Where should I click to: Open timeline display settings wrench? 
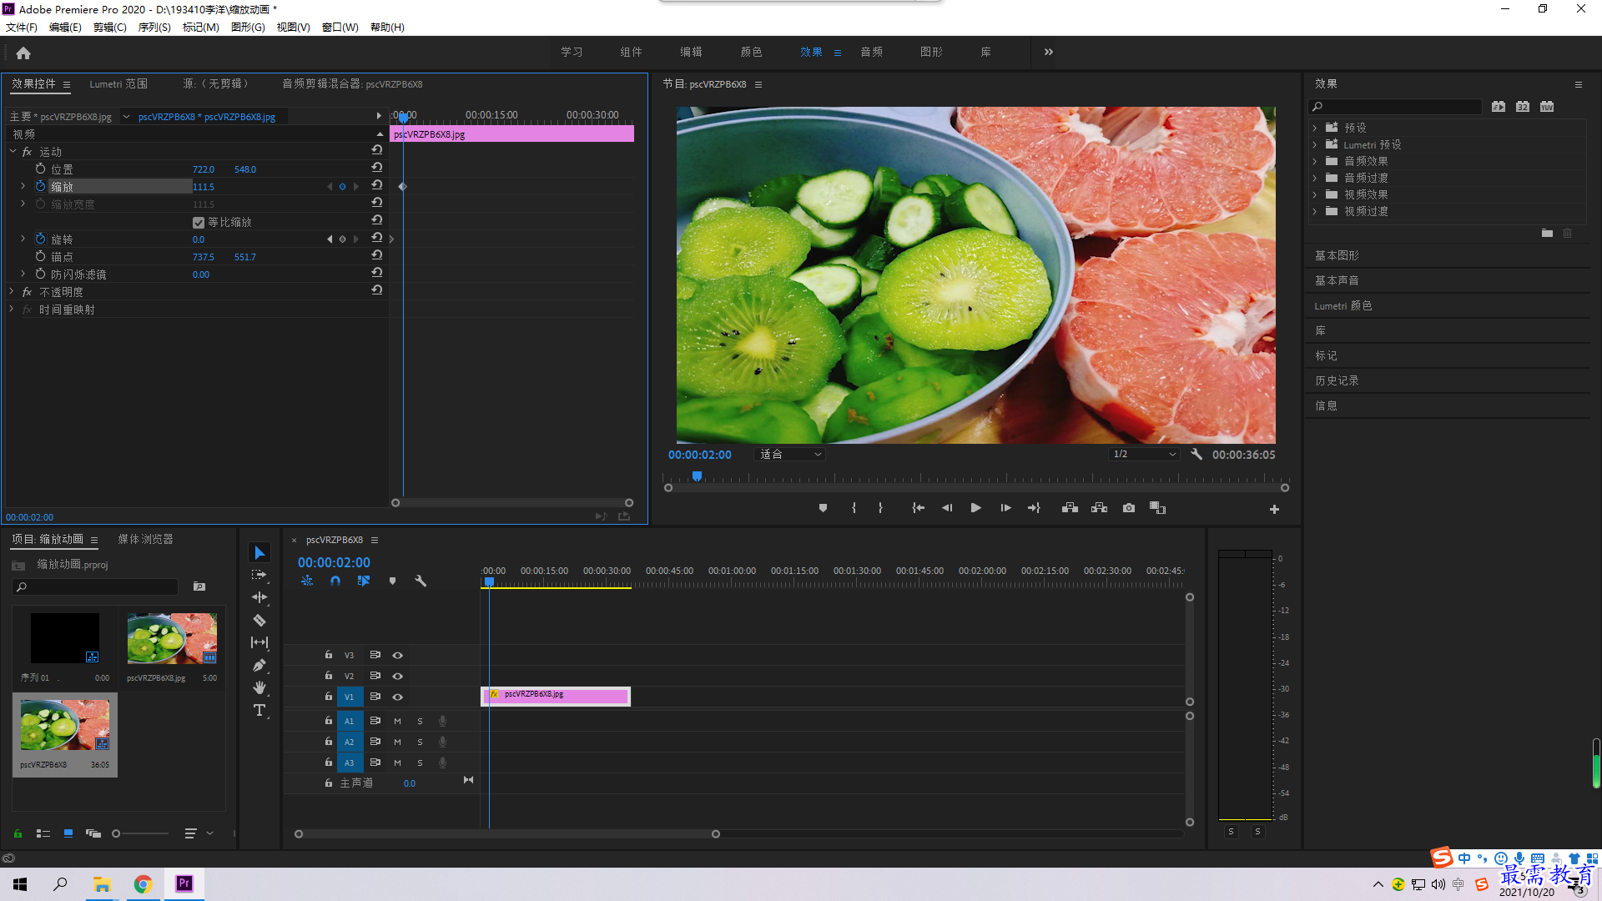click(x=421, y=581)
